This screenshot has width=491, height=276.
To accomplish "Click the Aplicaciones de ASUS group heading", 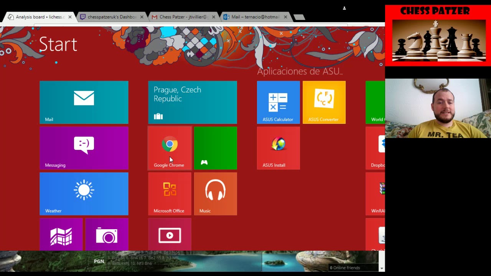I will pyautogui.click(x=300, y=71).
